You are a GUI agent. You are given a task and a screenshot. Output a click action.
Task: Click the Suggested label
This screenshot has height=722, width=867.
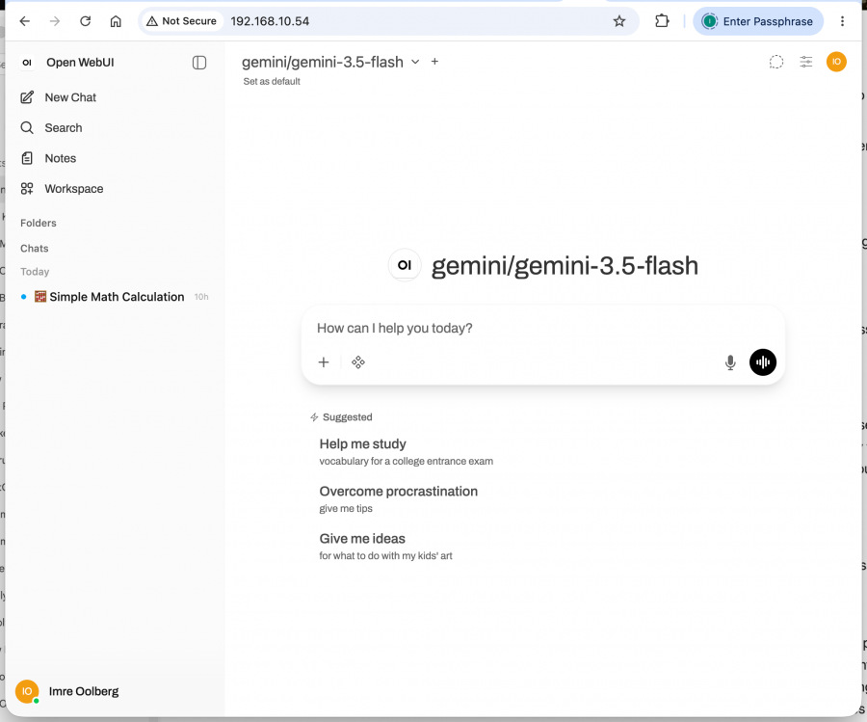[x=347, y=417]
